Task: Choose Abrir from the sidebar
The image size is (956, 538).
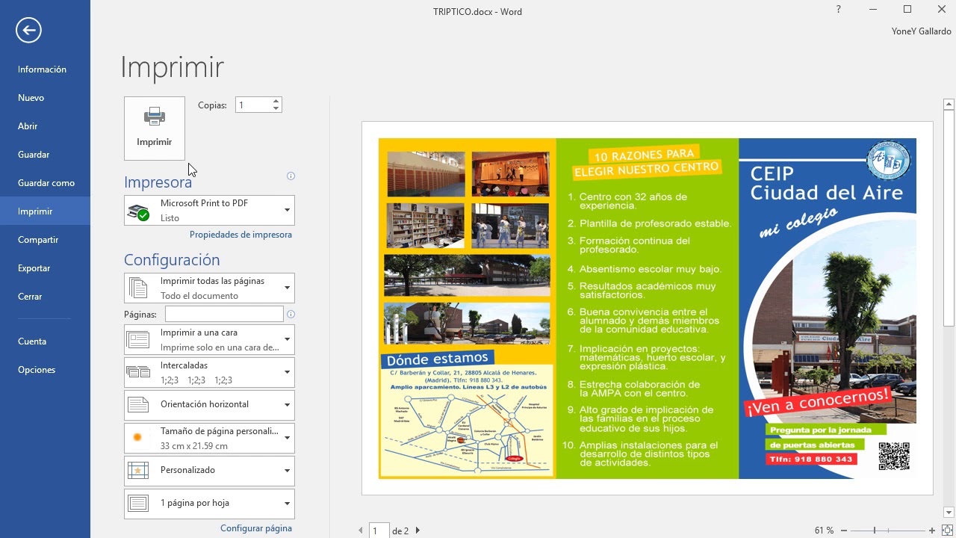Action: coord(45,126)
